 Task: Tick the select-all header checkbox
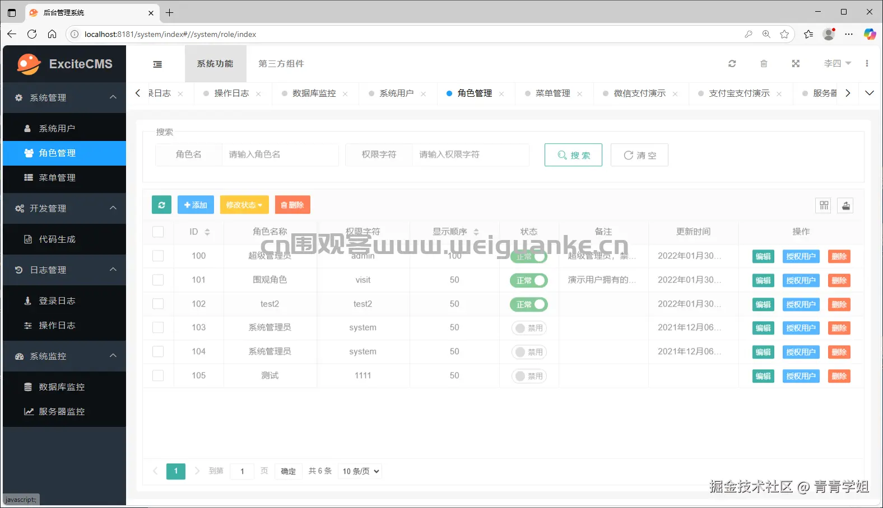[158, 232]
